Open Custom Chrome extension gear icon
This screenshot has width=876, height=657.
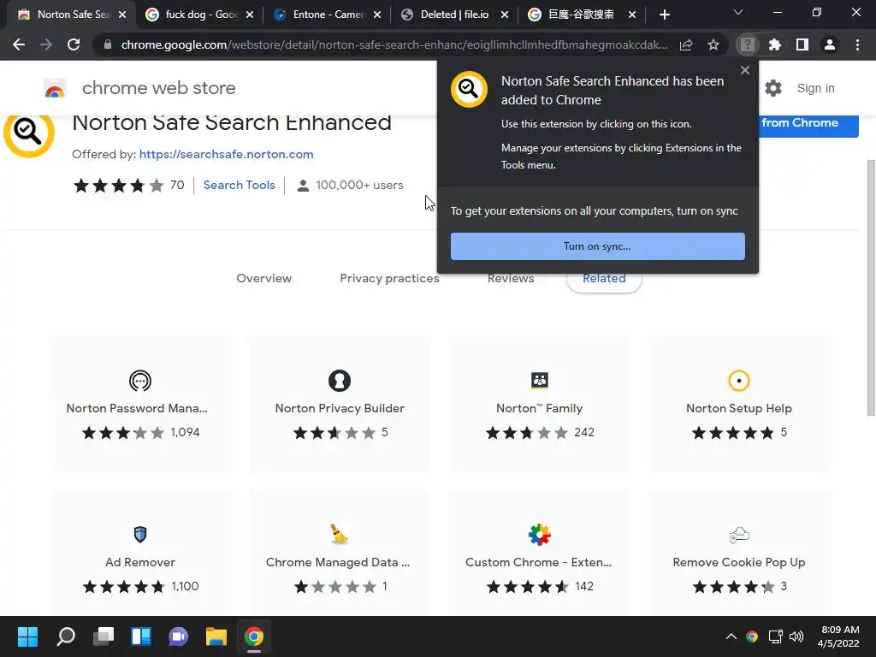[x=539, y=535]
